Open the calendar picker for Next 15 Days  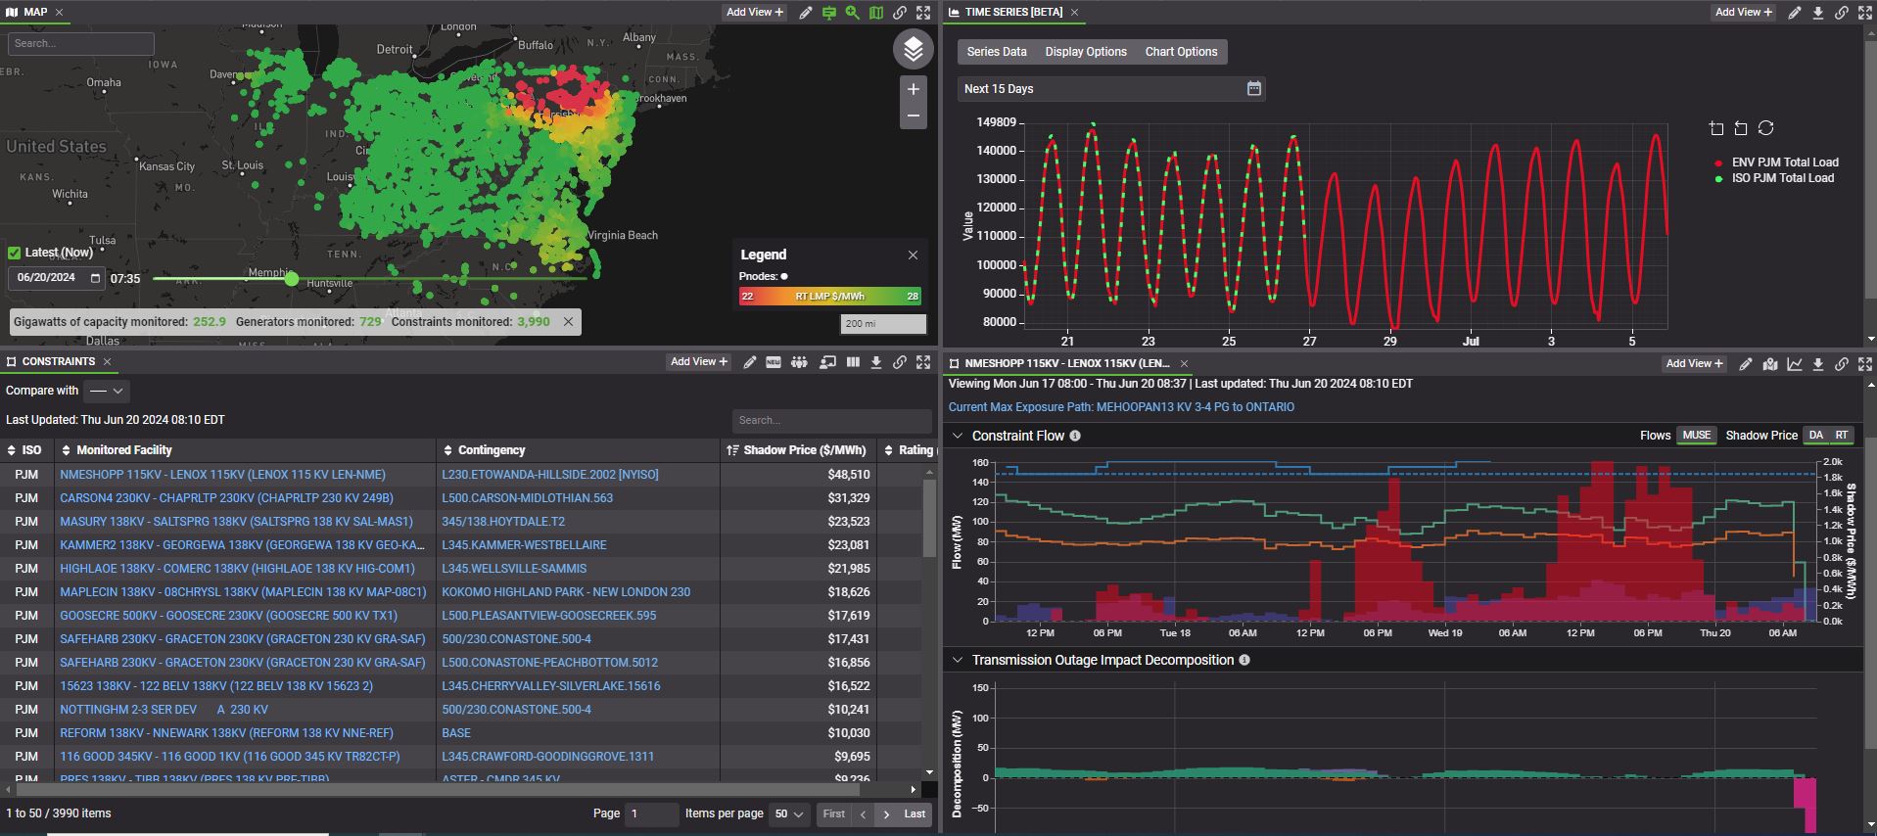coord(1253,89)
